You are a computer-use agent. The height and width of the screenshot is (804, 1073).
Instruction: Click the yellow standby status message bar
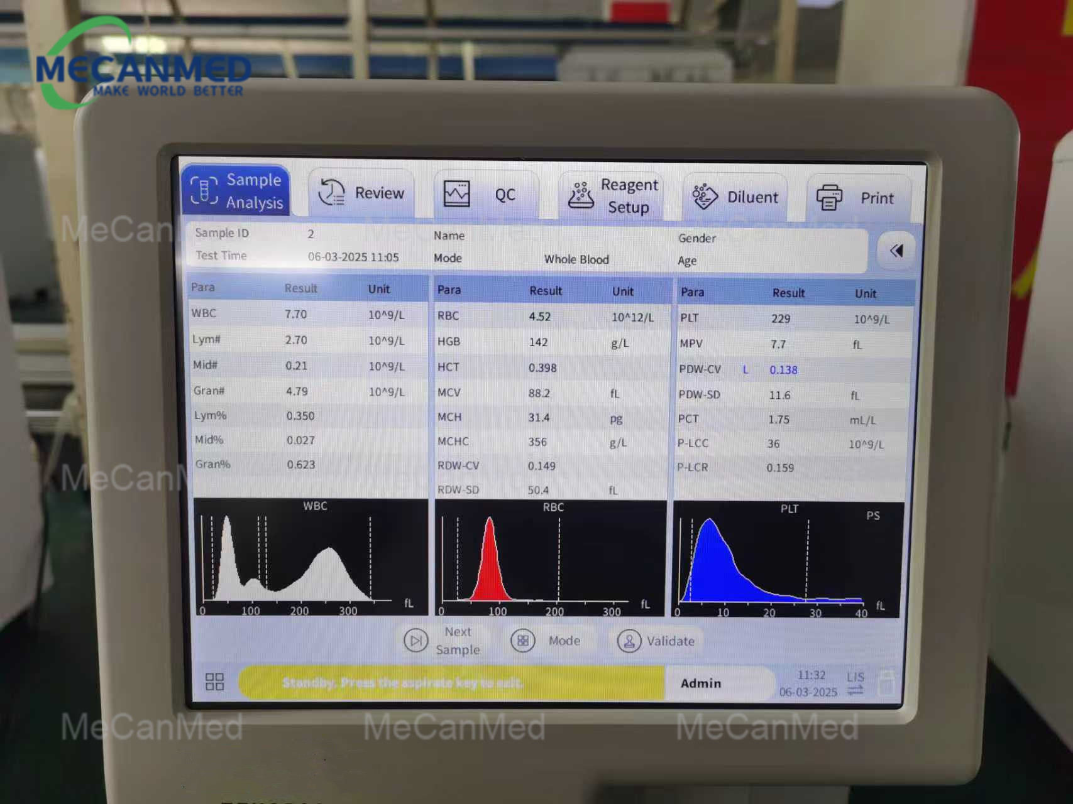point(451,683)
